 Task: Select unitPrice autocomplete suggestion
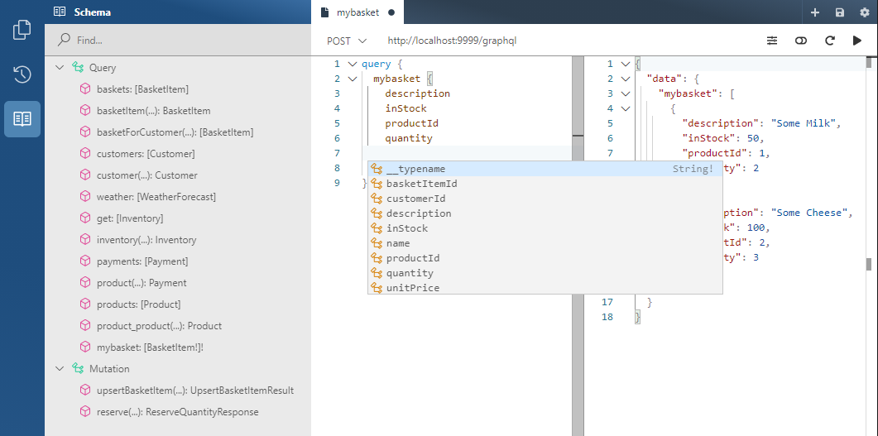[x=545, y=288]
